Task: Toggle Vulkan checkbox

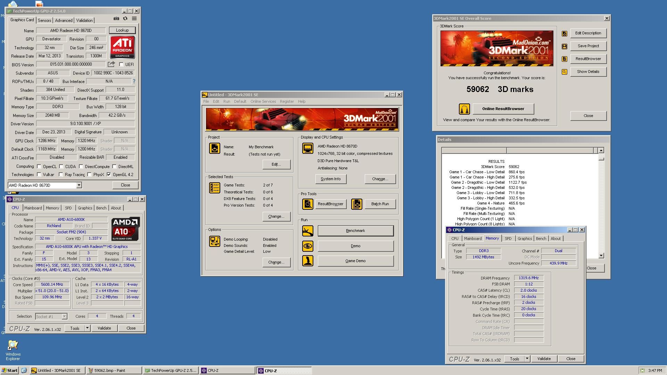Action: pyautogui.click(x=39, y=174)
